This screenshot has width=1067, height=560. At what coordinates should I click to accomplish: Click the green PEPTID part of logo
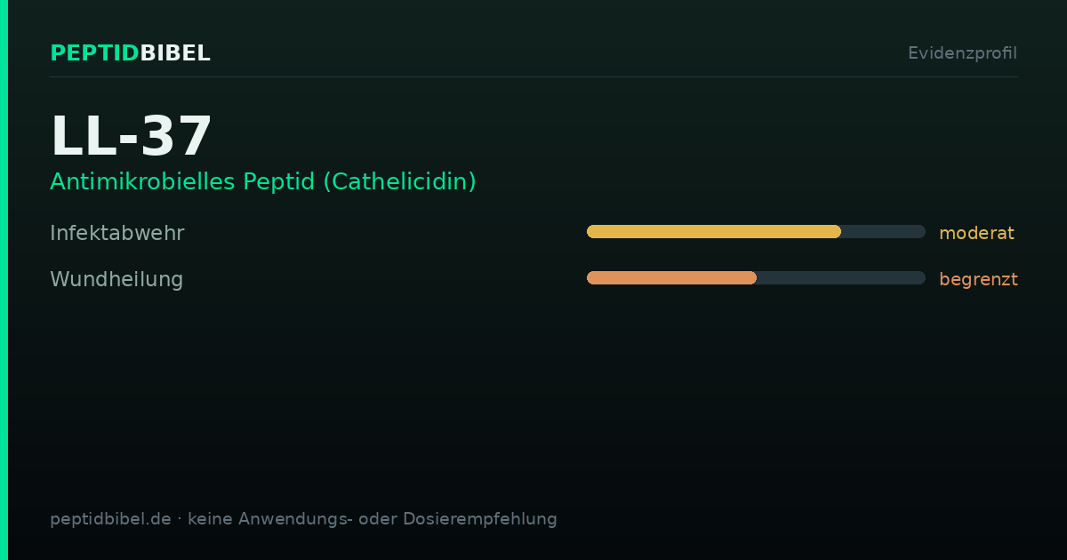click(94, 53)
